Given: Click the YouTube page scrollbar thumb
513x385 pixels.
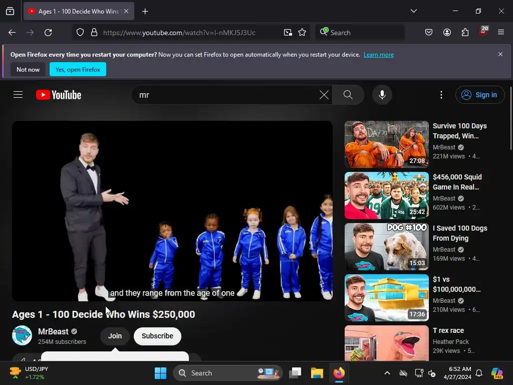Looking at the screenshot, I should [511, 118].
